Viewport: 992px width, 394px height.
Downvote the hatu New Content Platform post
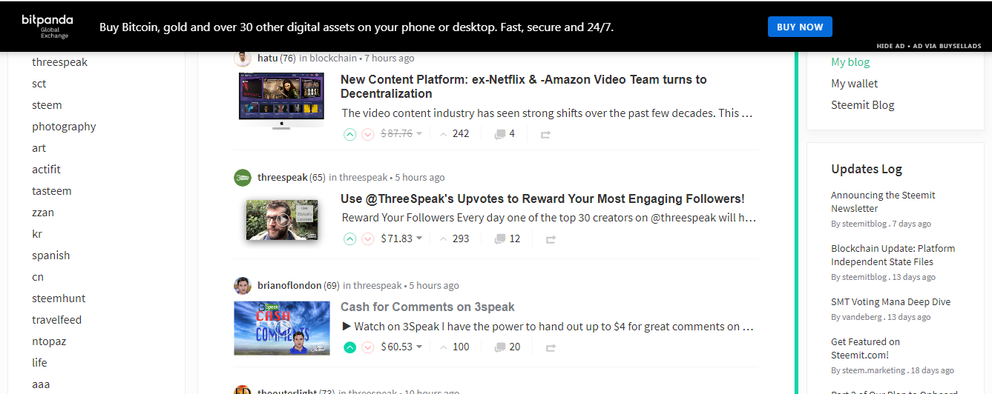pos(367,134)
